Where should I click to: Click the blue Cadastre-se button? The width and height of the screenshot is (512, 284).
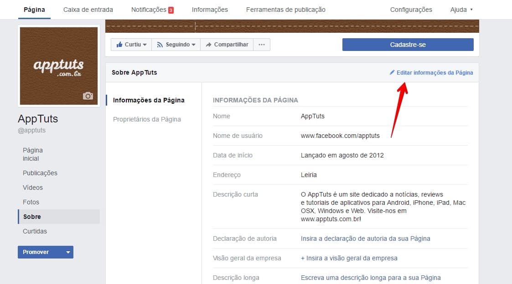408,45
